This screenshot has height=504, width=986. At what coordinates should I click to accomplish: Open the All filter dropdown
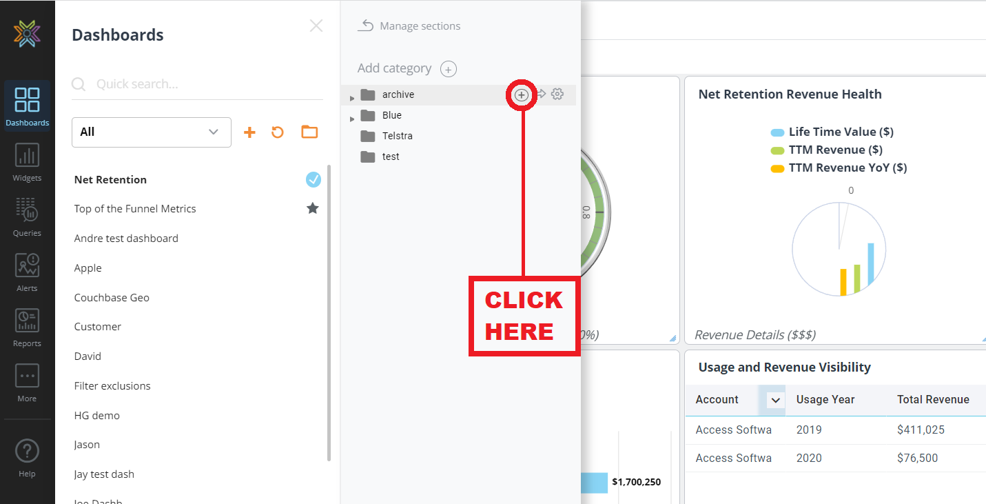pyautogui.click(x=151, y=132)
